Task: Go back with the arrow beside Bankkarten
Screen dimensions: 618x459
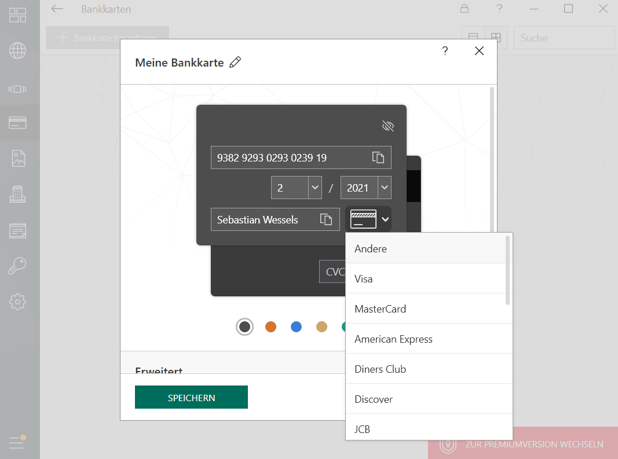Action: pos(57,9)
